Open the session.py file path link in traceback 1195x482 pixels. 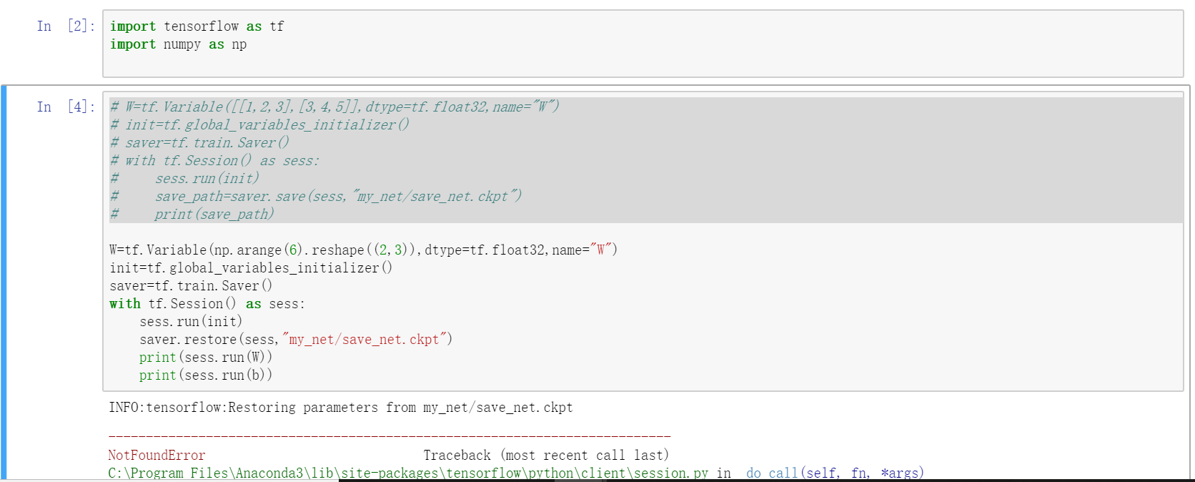pyautogui.click(x=408, y=473)
